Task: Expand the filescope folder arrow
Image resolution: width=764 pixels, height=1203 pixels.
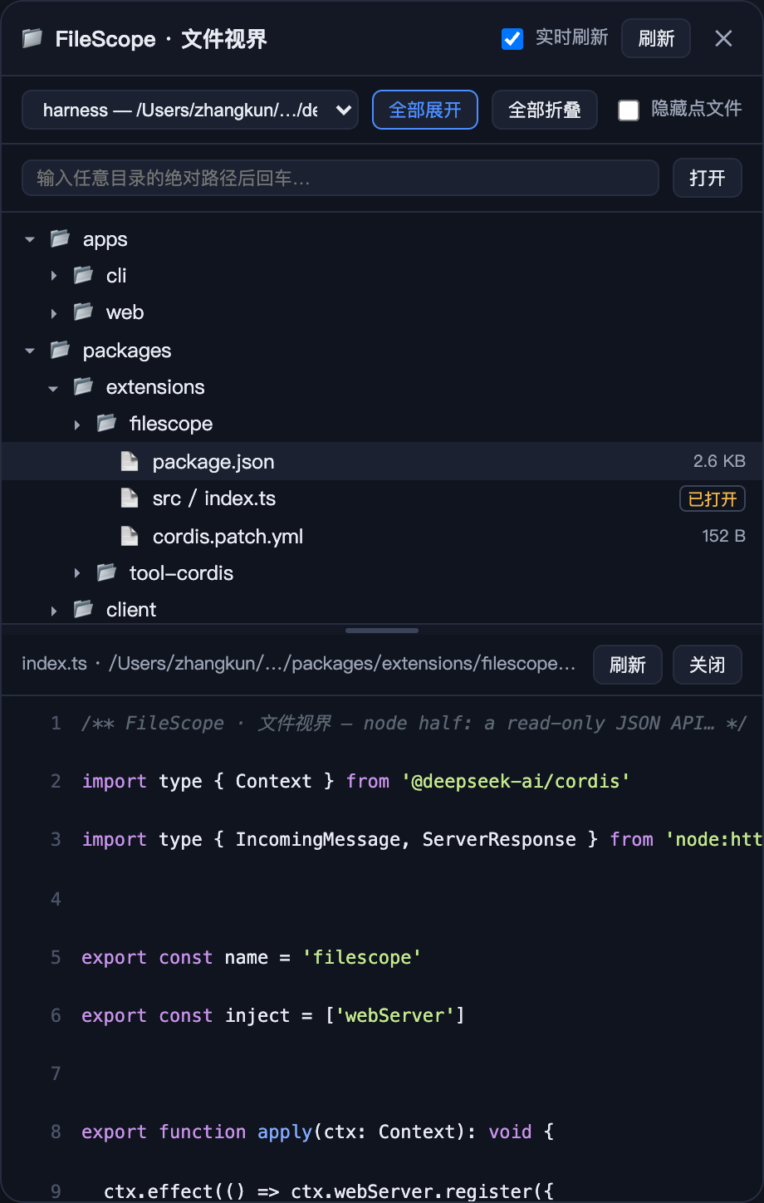Action: [76, 425]
